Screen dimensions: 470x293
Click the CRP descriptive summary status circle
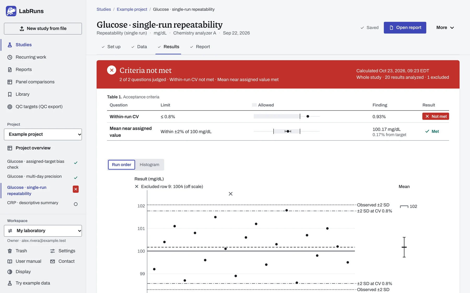tap(76, 204)
